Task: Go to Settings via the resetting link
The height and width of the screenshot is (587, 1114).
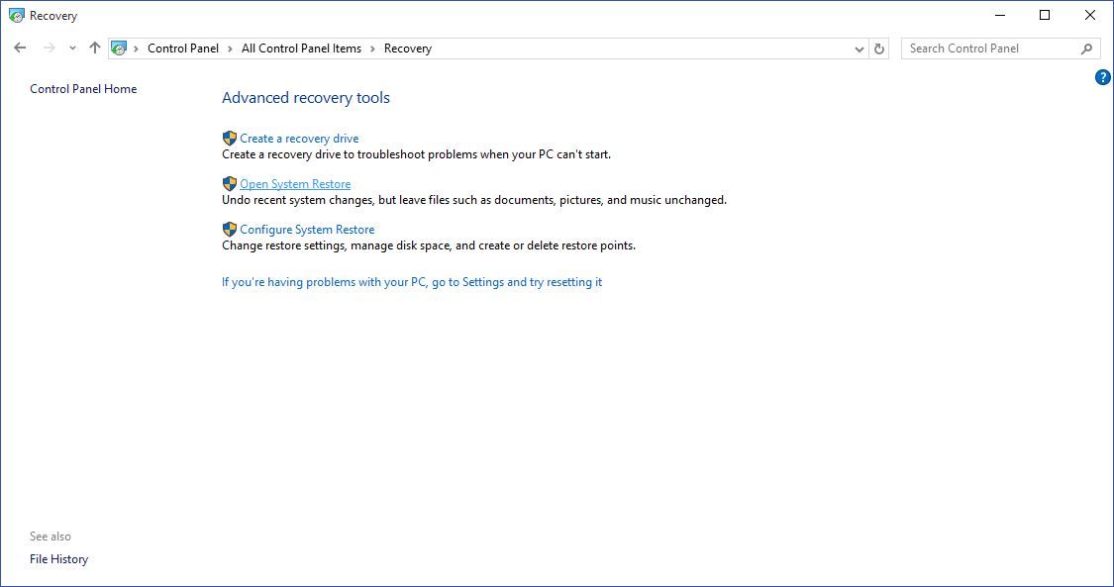Action: pos(410,281)
